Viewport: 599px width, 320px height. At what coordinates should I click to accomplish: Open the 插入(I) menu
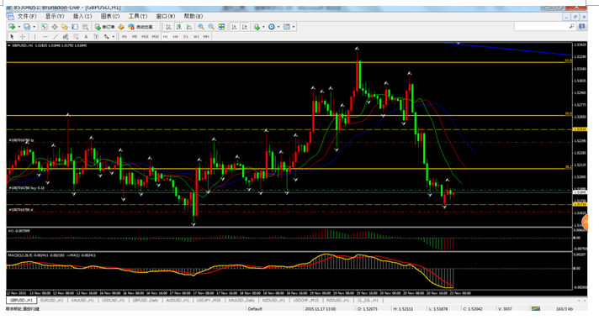click(82, 16)
